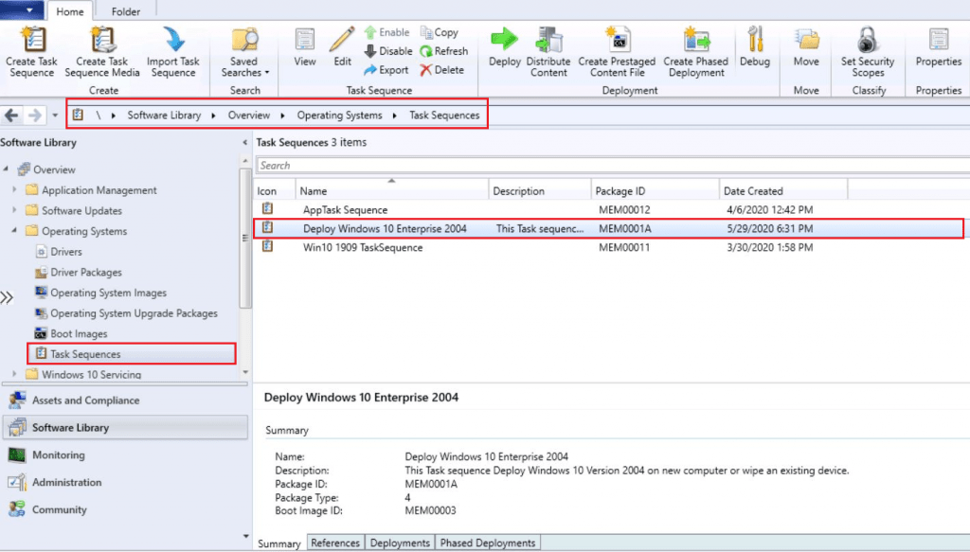Click Set Security Scopes lock icon
Image resolution: width=970 pixels, height=552 pixels.
click(x=868, y=40)
